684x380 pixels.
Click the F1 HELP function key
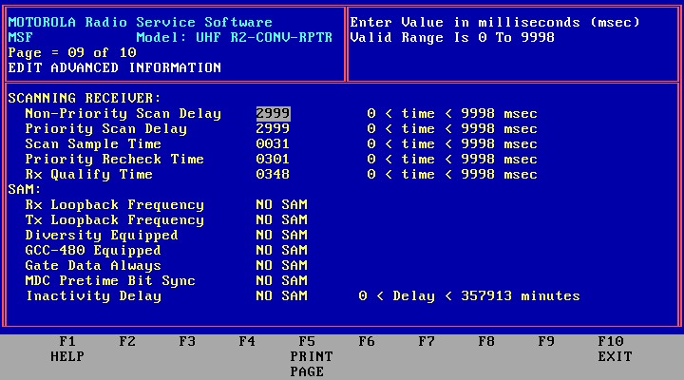[67, 349]
